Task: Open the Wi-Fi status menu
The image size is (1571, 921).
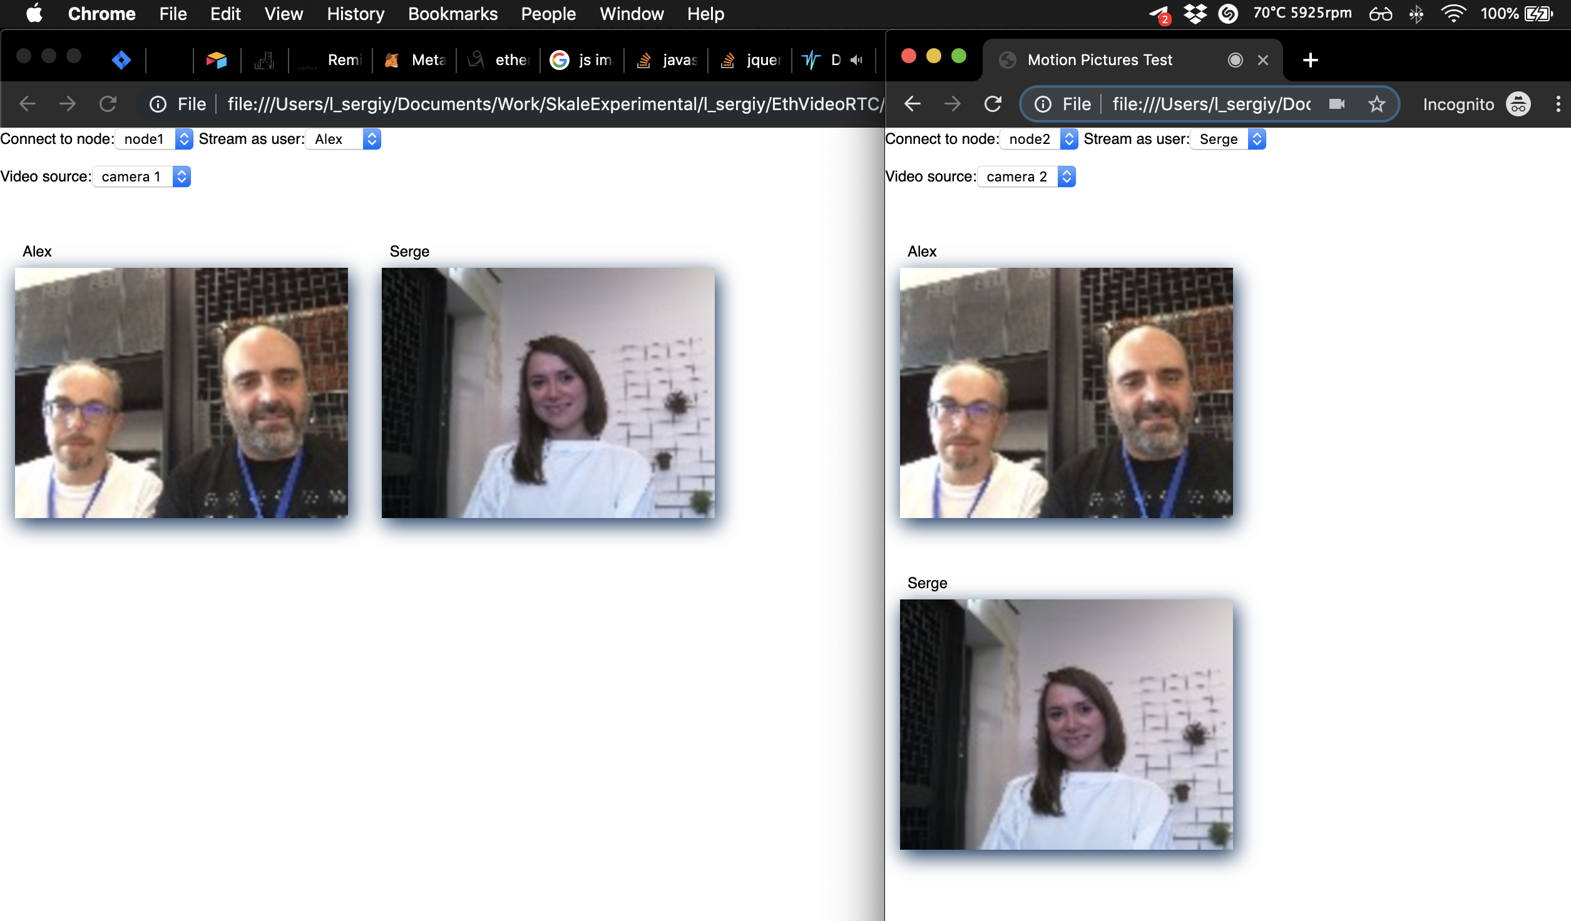Action: click(1453, 13)
